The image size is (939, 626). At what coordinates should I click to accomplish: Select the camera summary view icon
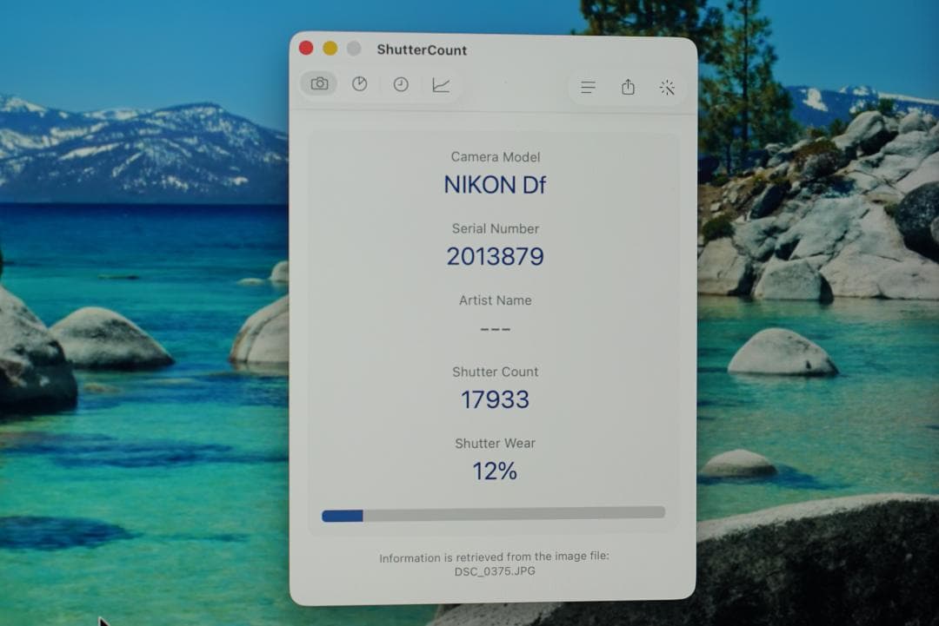click(x=319, y=84)
